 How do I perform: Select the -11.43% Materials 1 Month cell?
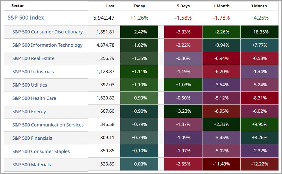pyautogui.click(x=221, y=164)
